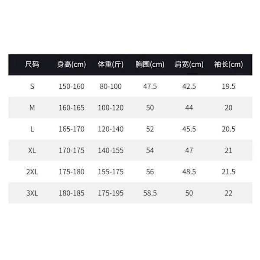Click the 47.5 chest value
The width and height of the screenshot is (260, 260).
pyautogui.click(x=150, y=86)
